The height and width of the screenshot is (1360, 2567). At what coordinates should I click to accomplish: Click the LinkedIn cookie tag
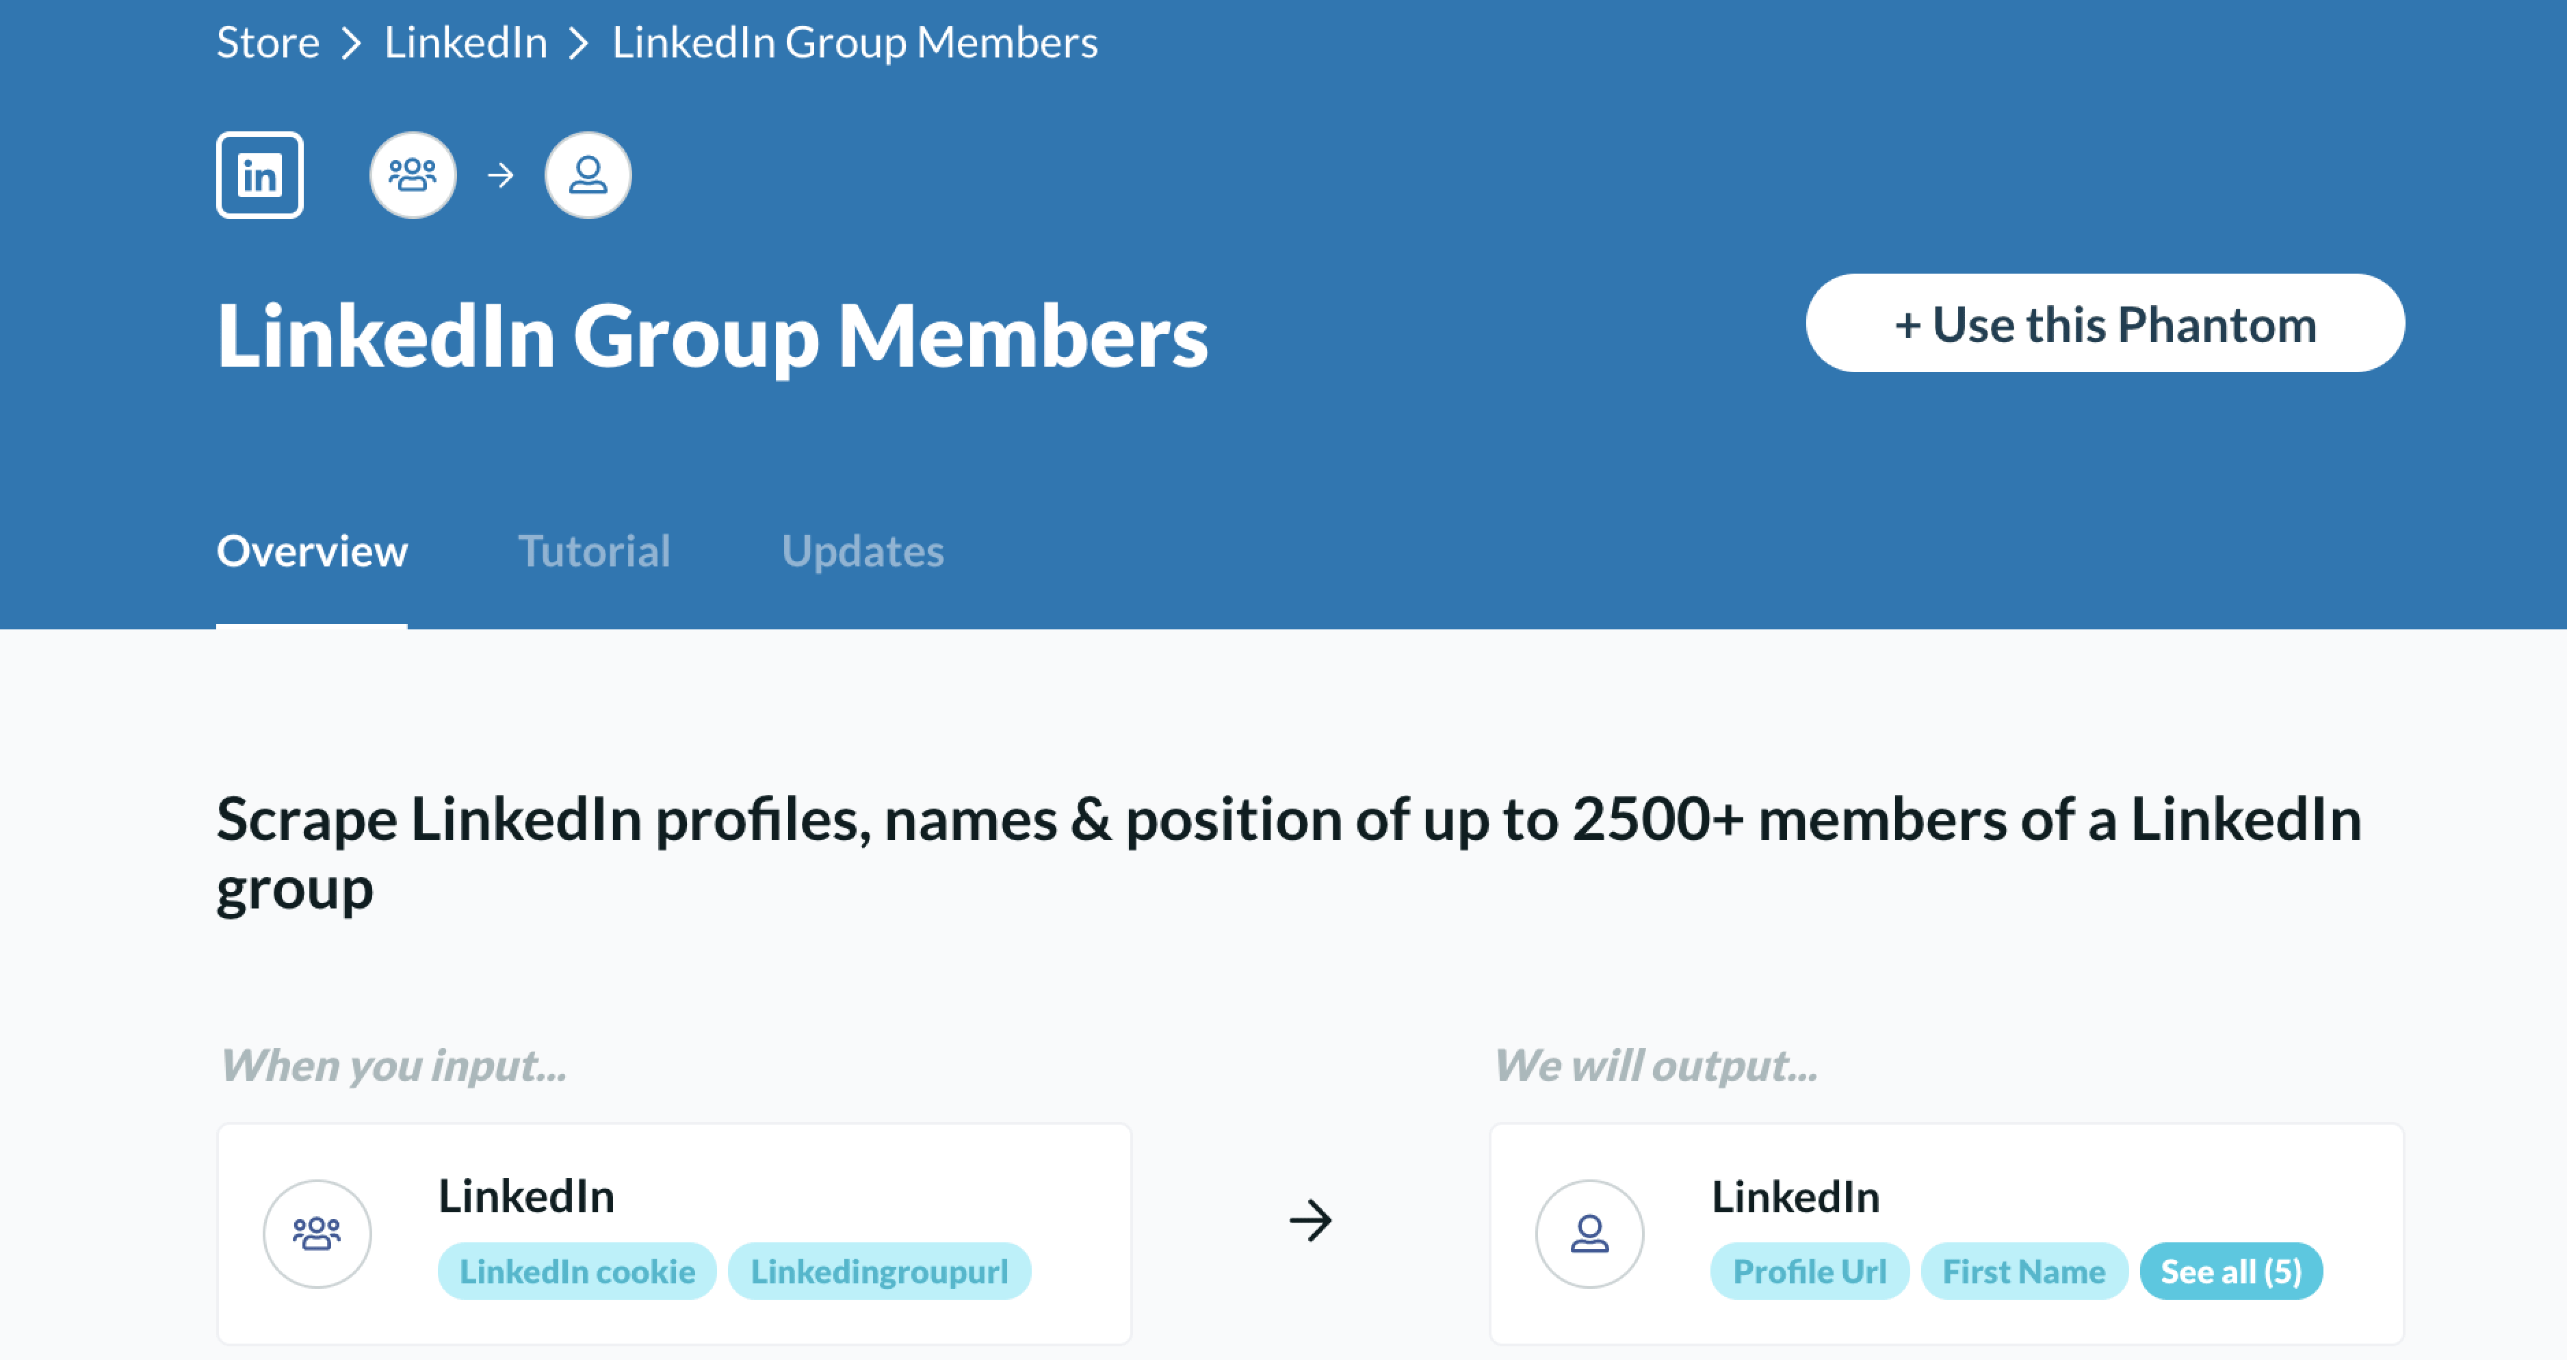click(x=577, y=1271)
